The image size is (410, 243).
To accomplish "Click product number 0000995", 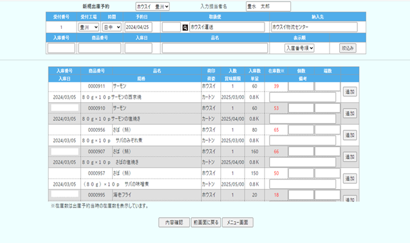I will [97, 195].
